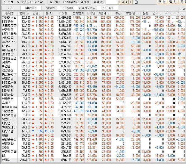The width and height of the screenshot is (186, 164).
Task: Select the 현대건설 stock name
Action: click(x=8, y=79)
